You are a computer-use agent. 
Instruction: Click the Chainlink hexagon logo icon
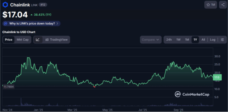5,5
